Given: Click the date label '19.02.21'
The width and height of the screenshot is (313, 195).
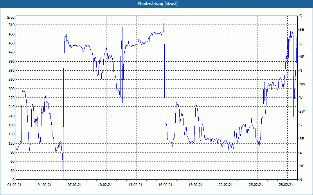Looking at the screenshot, I should [196, 185].
